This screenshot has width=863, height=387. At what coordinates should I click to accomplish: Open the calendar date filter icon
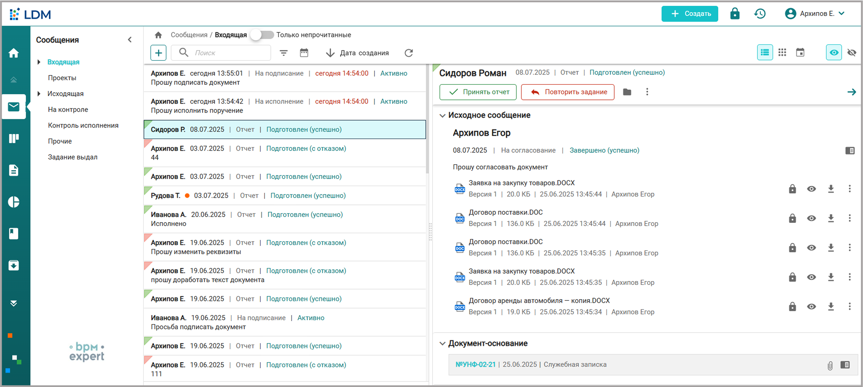[x=304, y=53]
